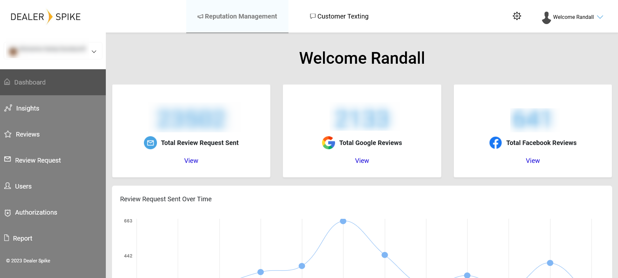Click the user avatar icon
Image resolution: width=618 pixels, height=278 pixels.
tap(546, 18)
